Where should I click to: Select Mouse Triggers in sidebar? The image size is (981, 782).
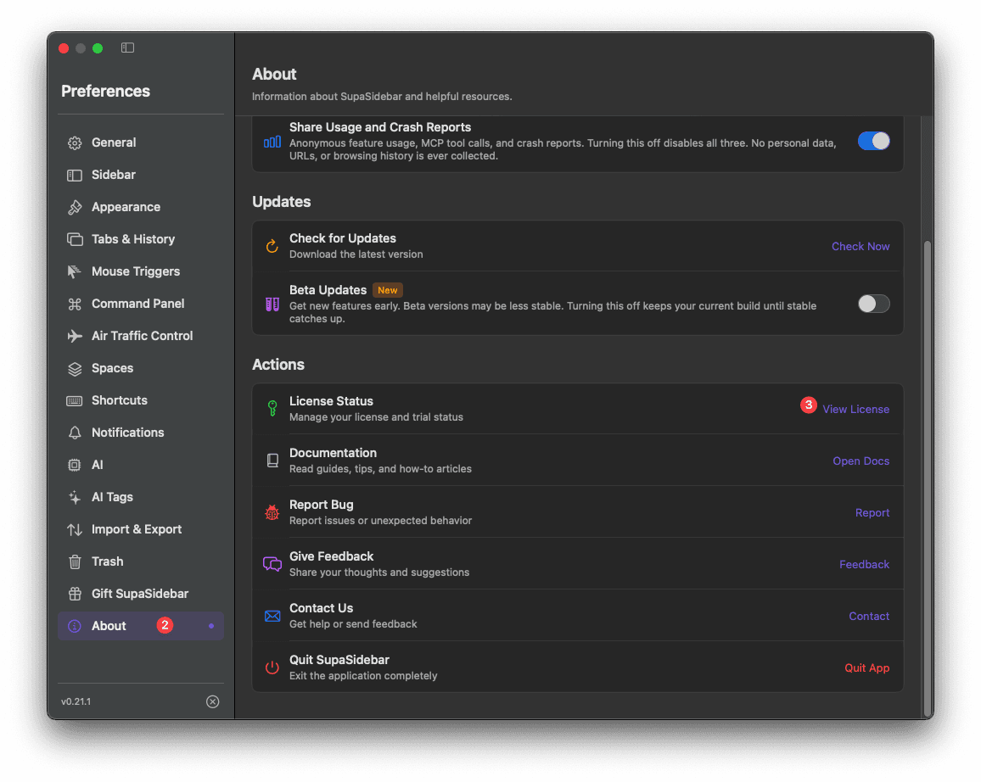coord(141,271)
